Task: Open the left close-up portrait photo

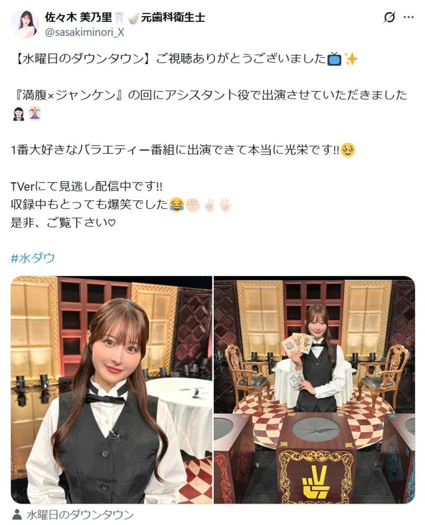Action: coord(112,390)
